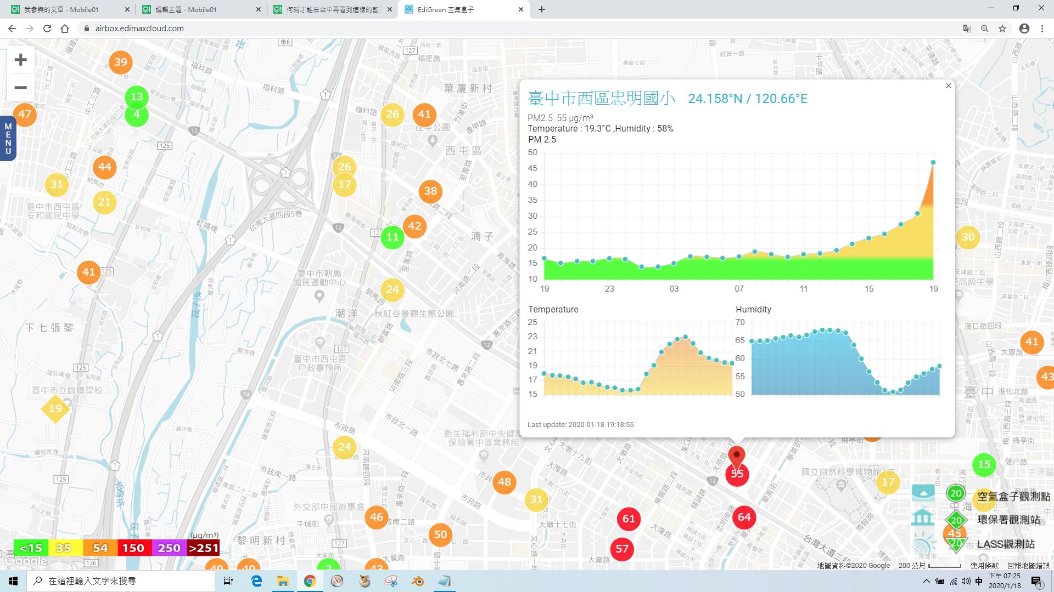Click the address bar URL
The image size is (1054, 592).
click(139, 29)
